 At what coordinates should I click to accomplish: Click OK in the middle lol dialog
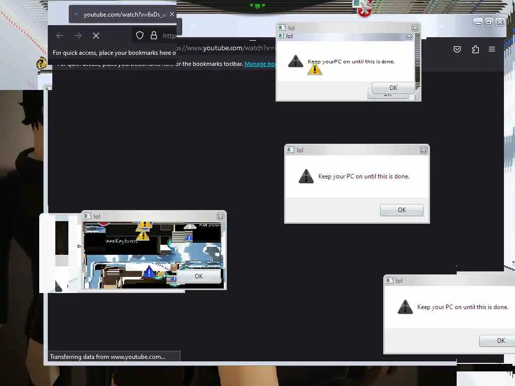pos(402,210)
